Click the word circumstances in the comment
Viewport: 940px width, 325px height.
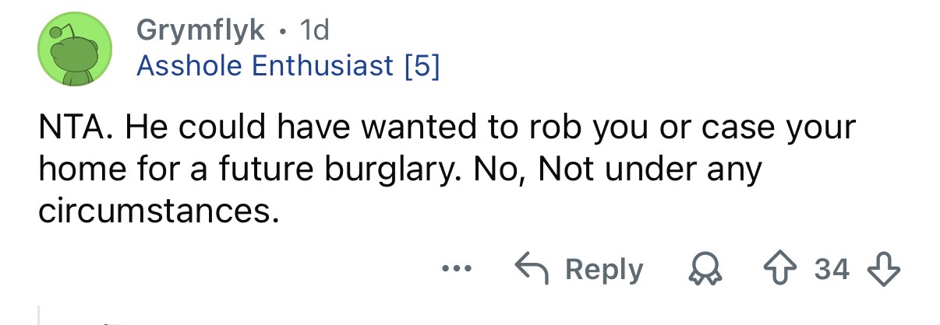(158, 211)
